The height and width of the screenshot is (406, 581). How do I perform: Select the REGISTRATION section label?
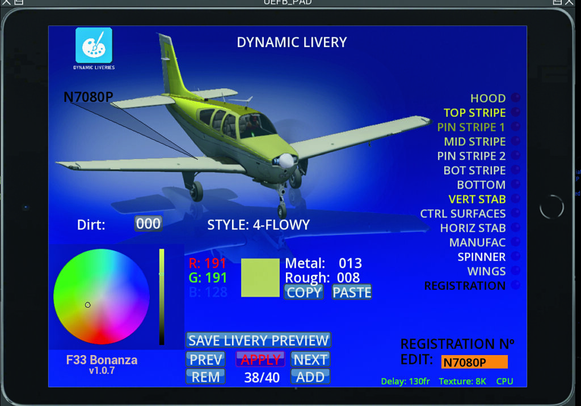464,286
